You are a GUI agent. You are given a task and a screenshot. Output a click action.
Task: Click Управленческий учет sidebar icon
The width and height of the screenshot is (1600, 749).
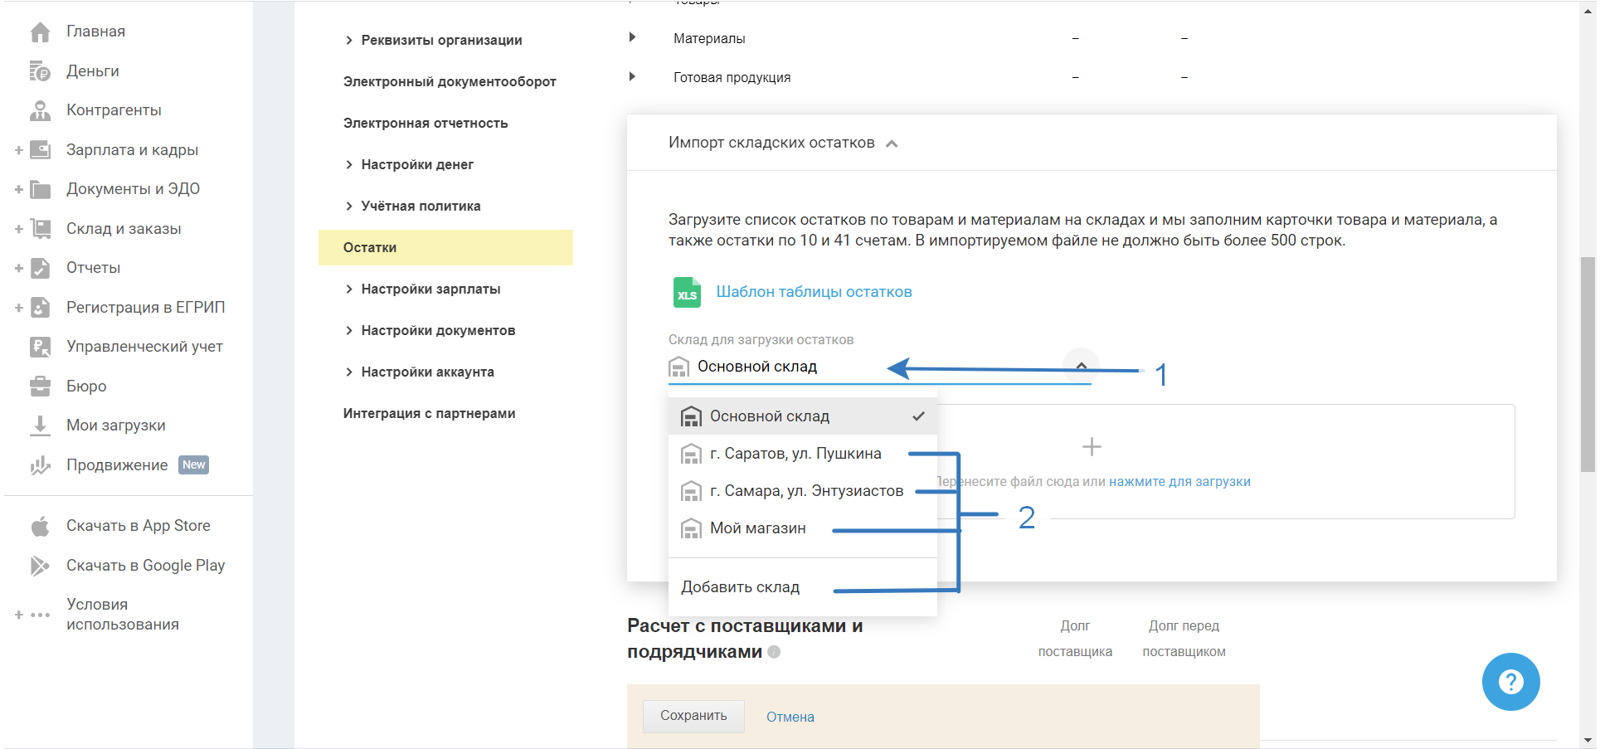pyautogui.click(x=40, y=347)
